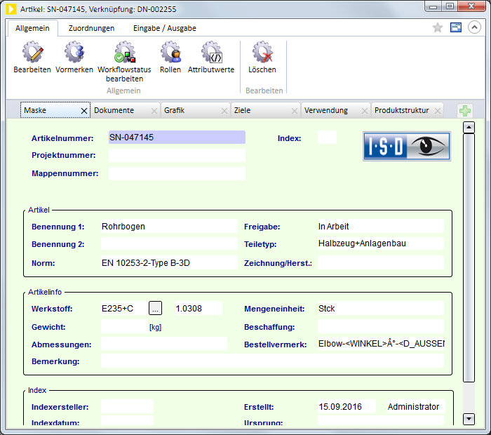The image size is (491, 435).
Task: Click the yellow application title icon
Action: pos(11,8)
